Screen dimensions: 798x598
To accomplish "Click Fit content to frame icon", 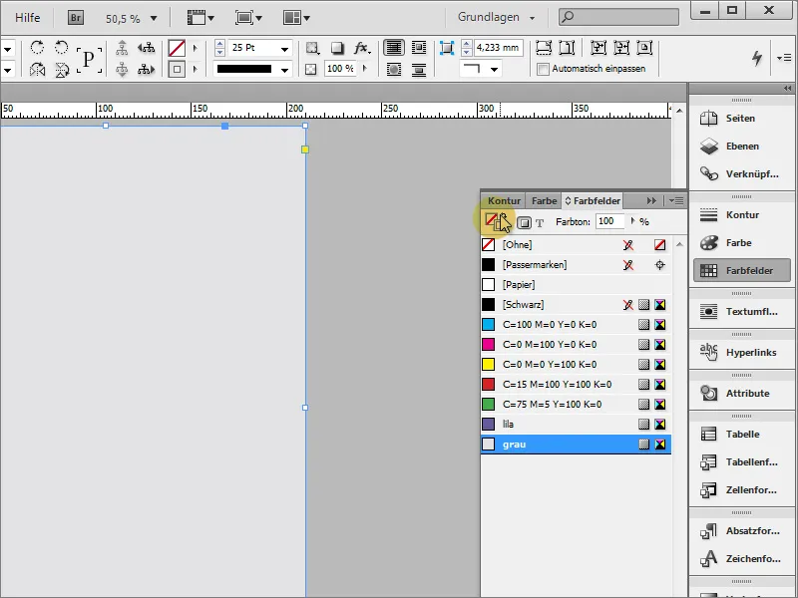I will coord(598,48).
